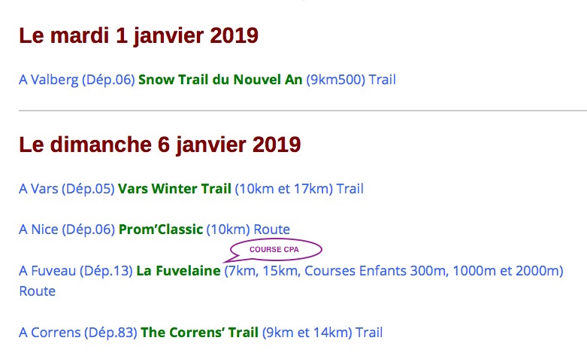Click the Le mardi 1 janvier 2019 heading

click(138, 35)
